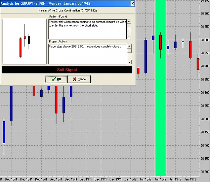Click the harami pattern preview thumbnail
The height and width of the screenshot is (182, 210).
click(24, 42)
